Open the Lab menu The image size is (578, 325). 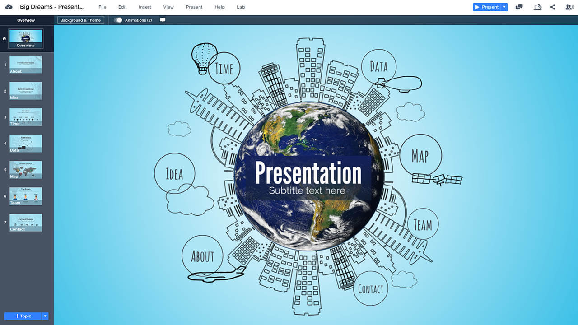point(241,7)
